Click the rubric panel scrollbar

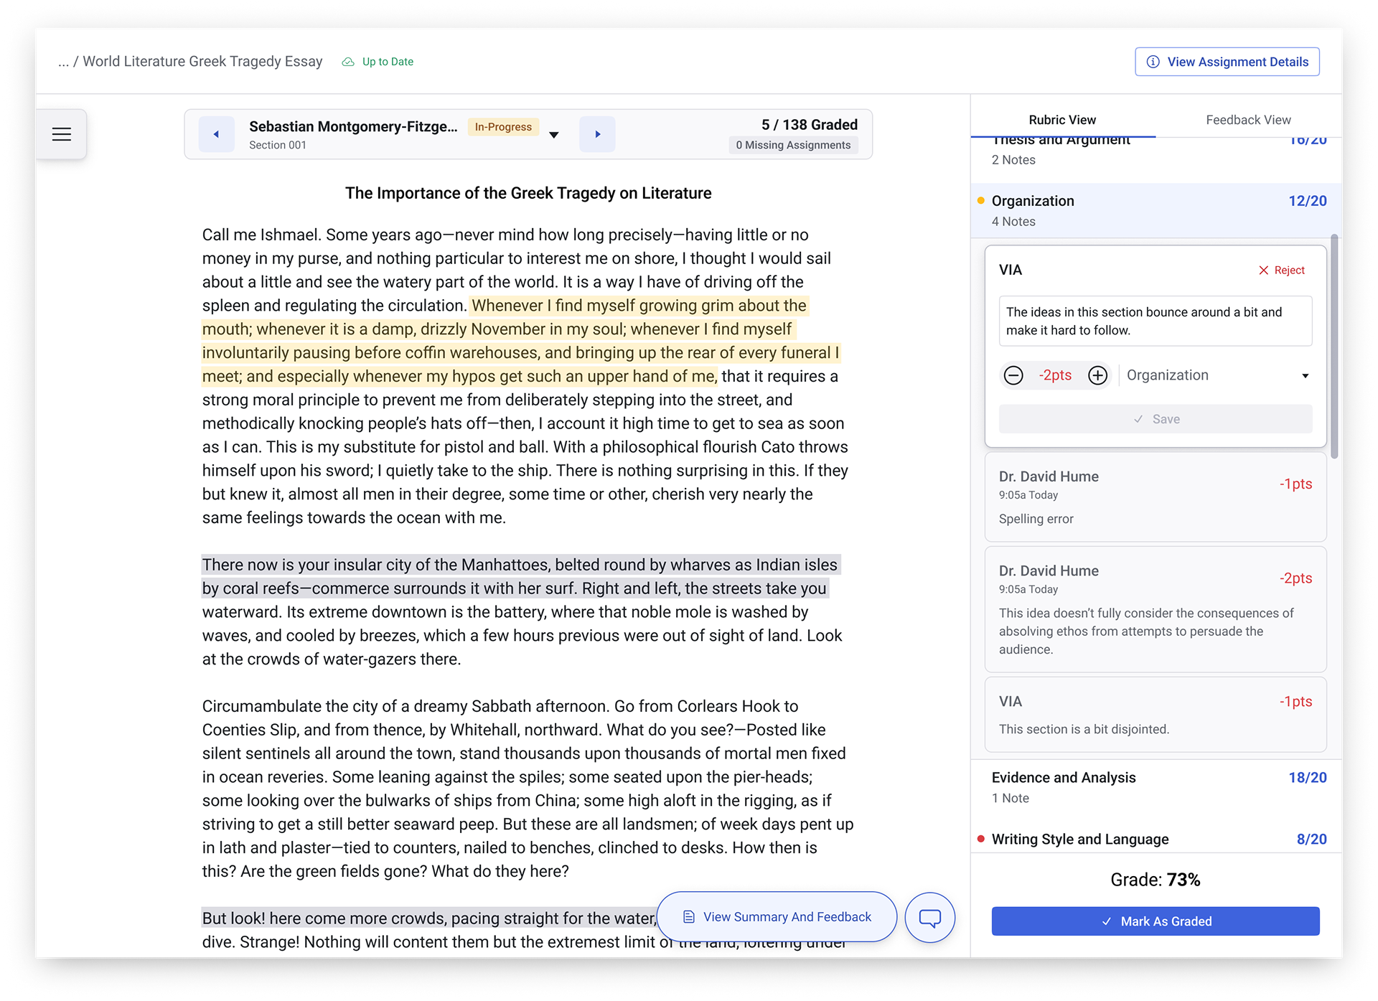pos(1335,346)
